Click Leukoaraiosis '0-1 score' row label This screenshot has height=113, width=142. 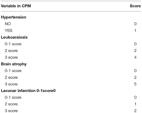[13, 44]
